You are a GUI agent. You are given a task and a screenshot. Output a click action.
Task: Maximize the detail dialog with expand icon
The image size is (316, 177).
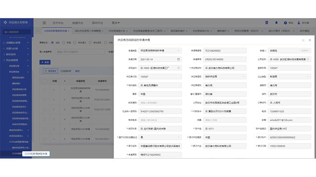[x=303, y=40]
